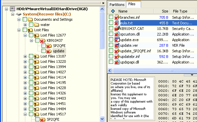Select the Lost Files 14114 tree item
Image resolution: width=197 pixels, height=122 pixels.
tap(53, 77)
